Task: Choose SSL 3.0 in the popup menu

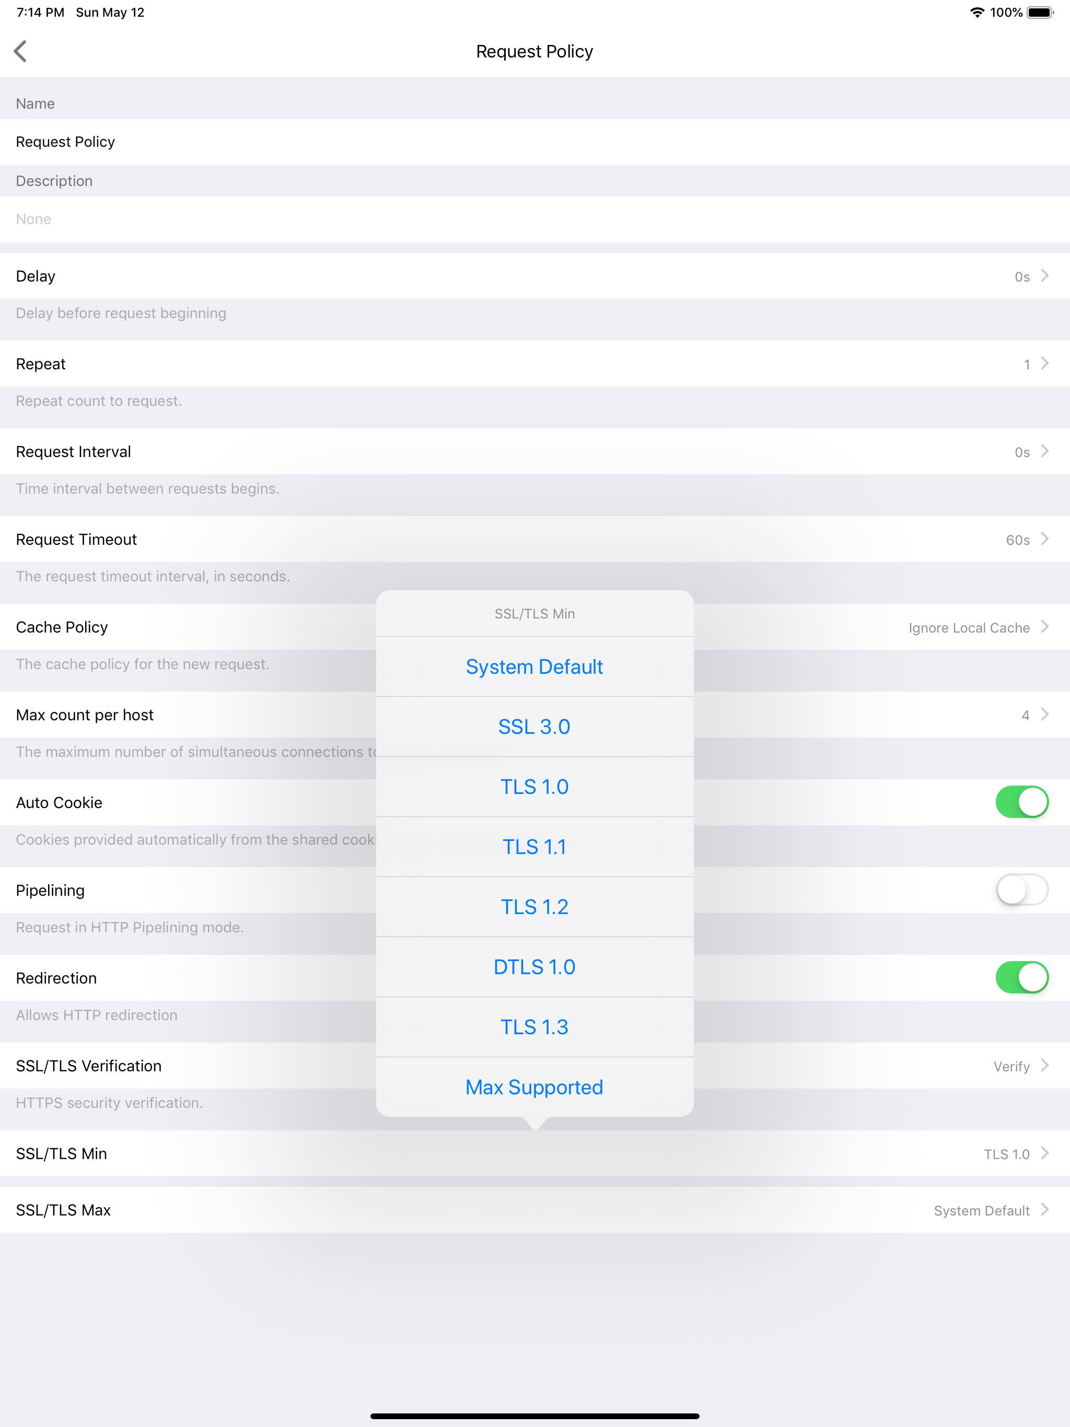Action: (534, 727)
